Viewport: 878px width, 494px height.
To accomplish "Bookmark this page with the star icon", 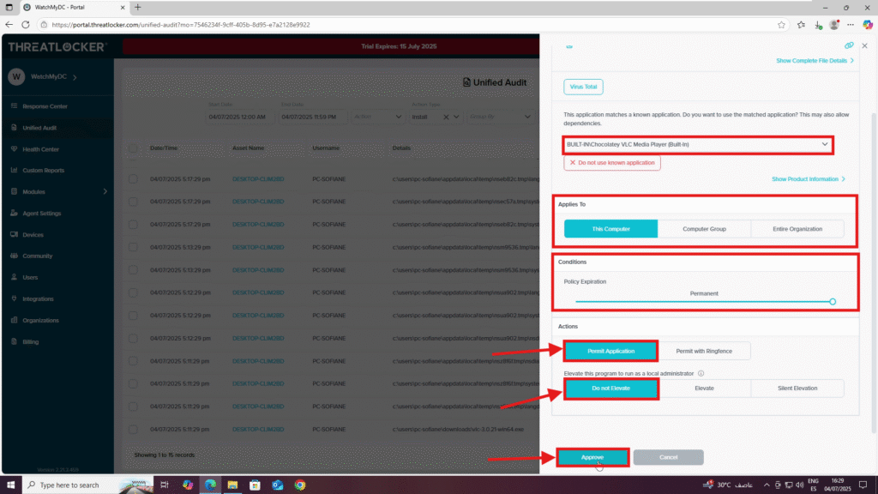I will coord(781,25).
